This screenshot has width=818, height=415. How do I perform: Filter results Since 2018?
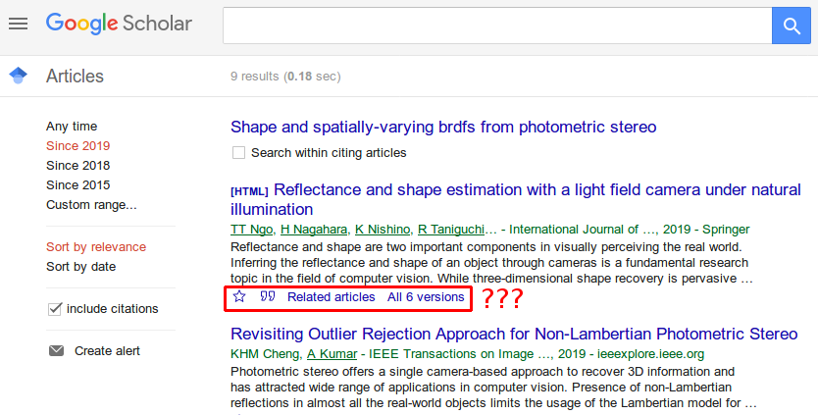[77, 166]
